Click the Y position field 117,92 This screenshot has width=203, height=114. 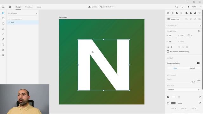(183, 41)
